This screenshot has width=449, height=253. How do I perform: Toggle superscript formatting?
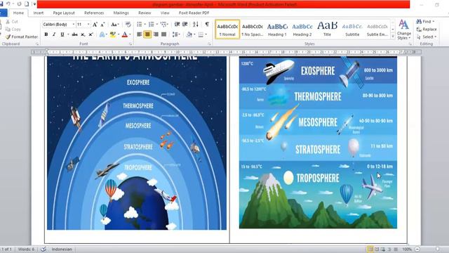click(91, 34)
